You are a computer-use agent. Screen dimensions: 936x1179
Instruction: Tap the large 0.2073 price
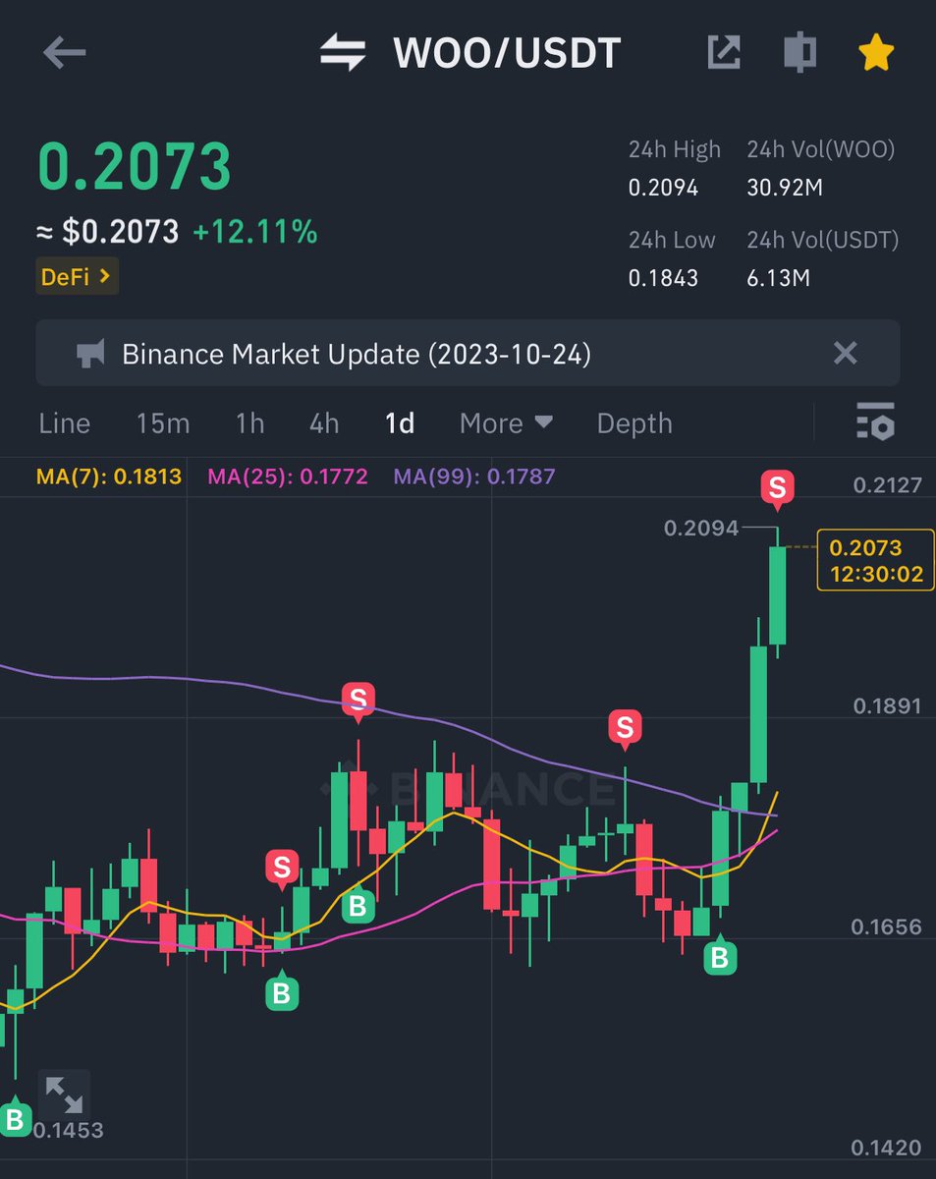(x=135, y=166)
